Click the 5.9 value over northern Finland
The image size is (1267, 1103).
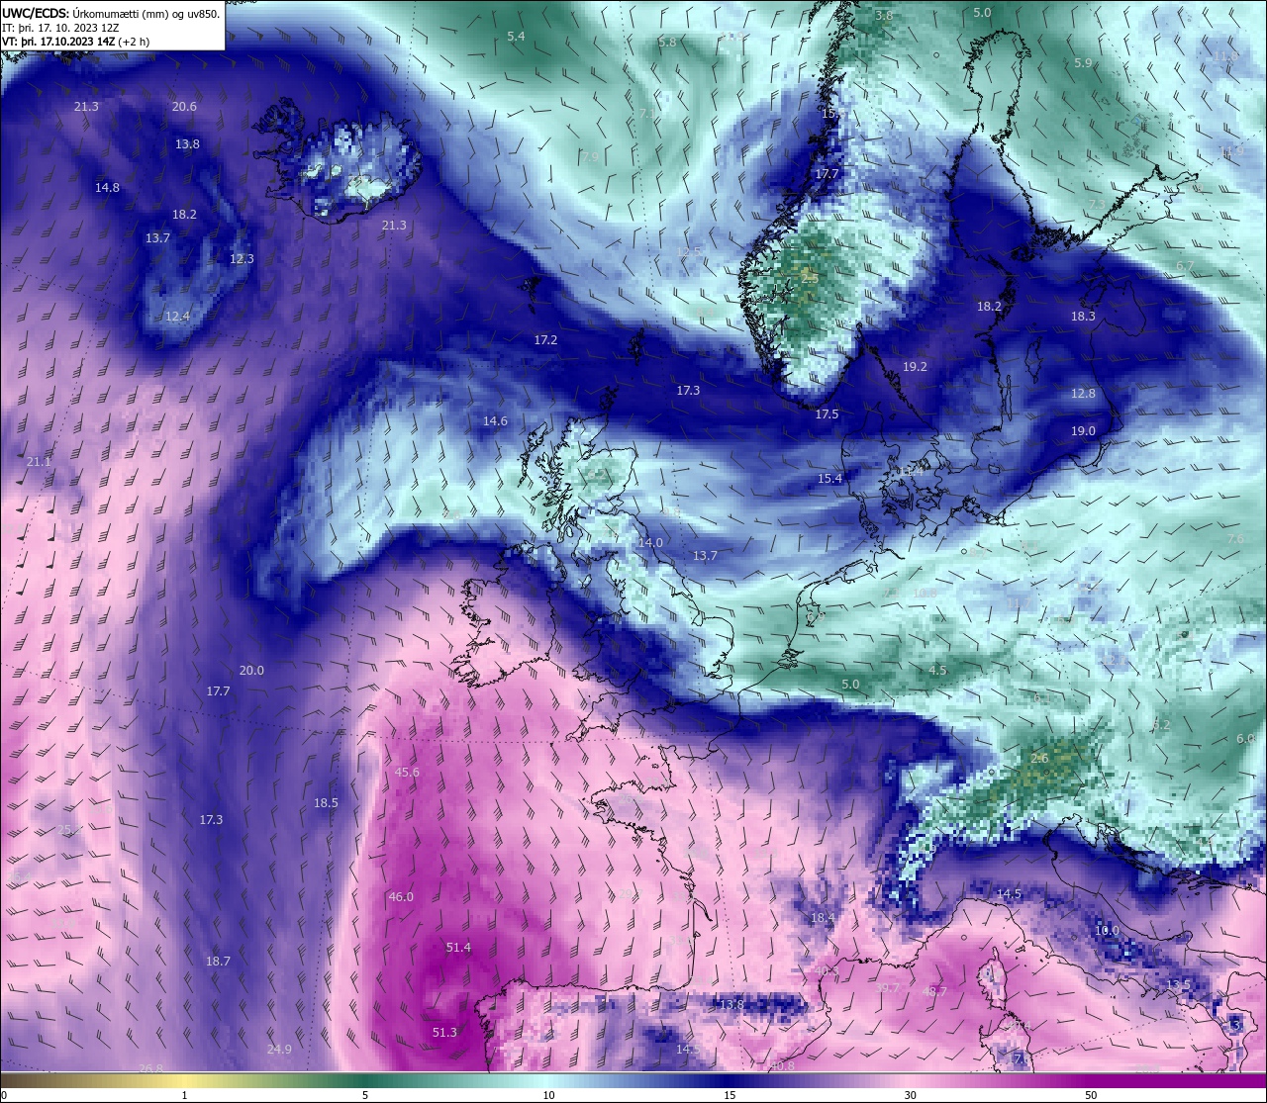(1083, 63)
